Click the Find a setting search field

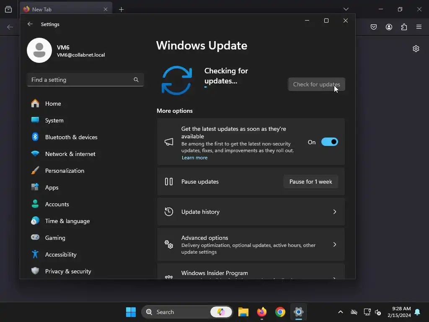point(85,80)
